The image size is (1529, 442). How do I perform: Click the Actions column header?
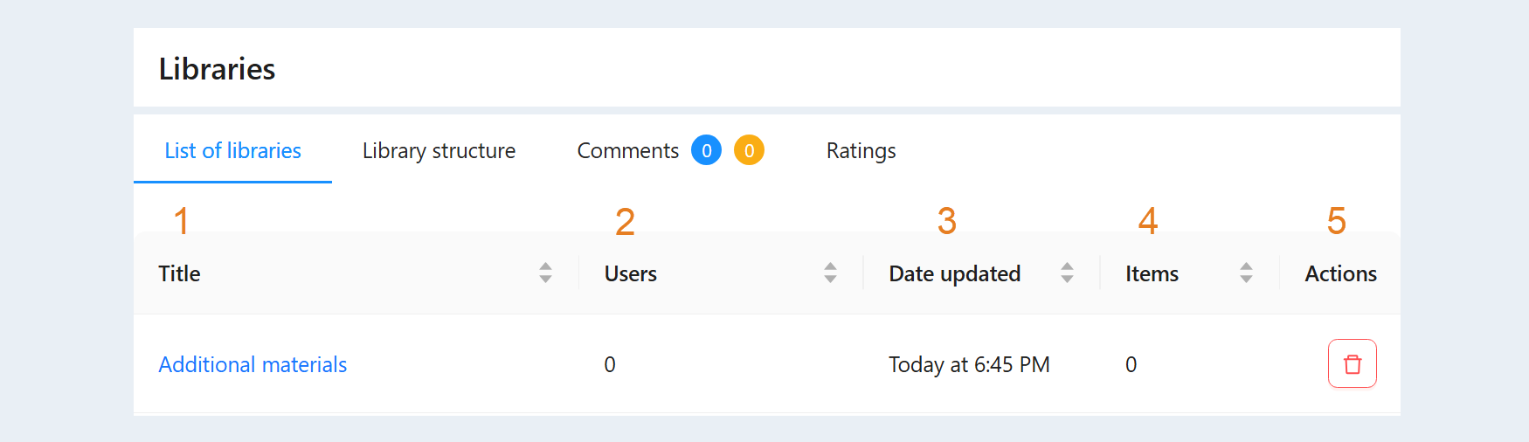pos(1340,273)
